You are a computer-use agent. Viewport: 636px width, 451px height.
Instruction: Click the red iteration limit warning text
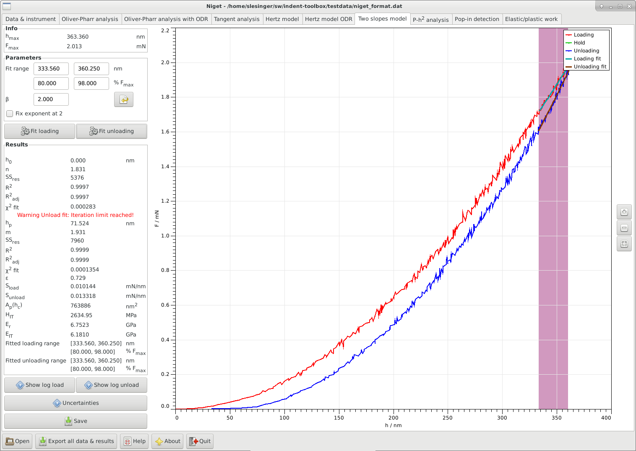click(76, 215)
